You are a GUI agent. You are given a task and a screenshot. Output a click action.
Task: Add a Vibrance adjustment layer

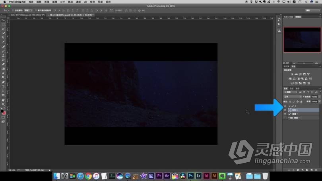point(308,74)
